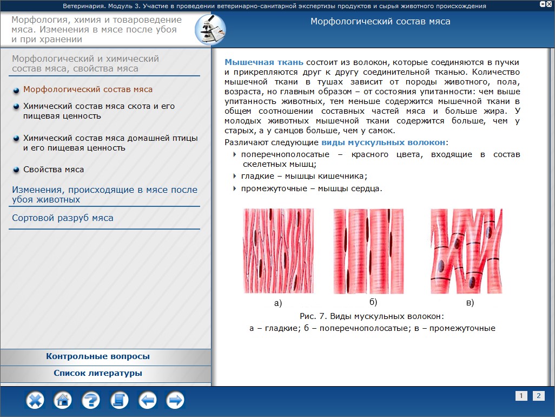The image size is (555, 417).
Task: Go to the home screen icon
Action: click(x=63, y=401)
